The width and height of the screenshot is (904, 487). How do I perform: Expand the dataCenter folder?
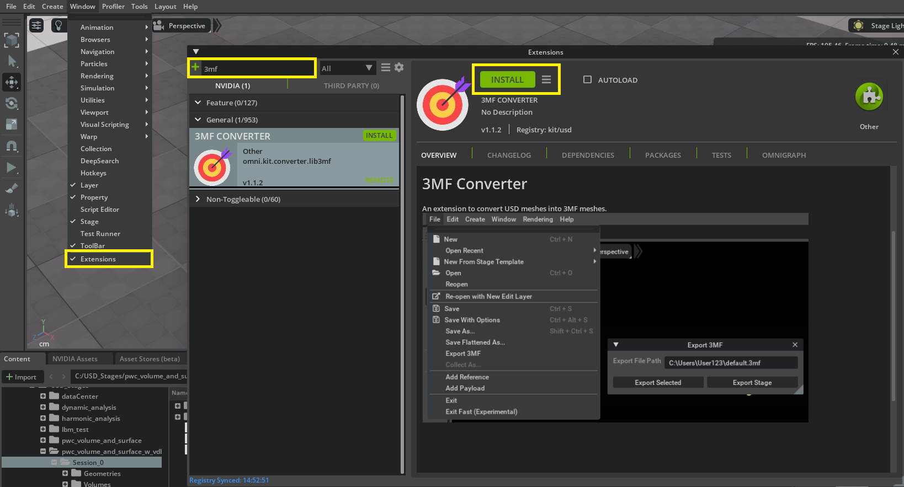click(x=43, y=396)
